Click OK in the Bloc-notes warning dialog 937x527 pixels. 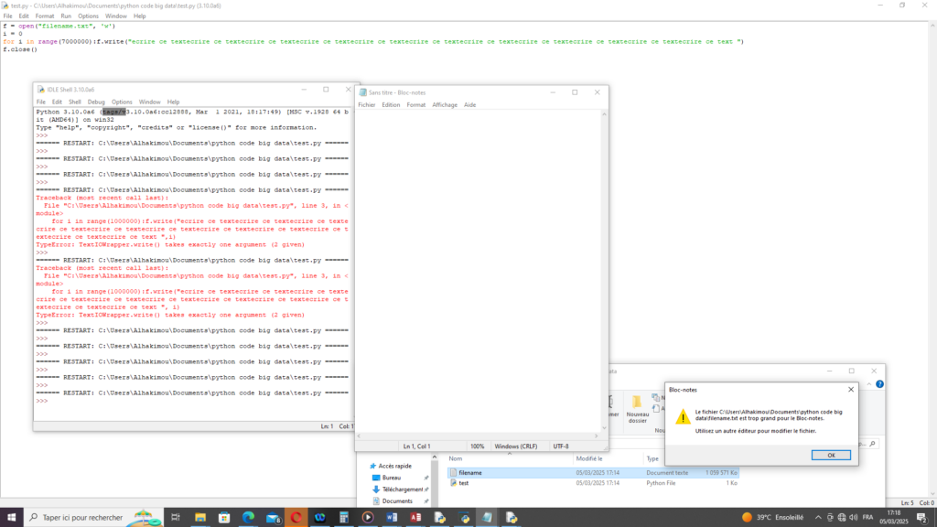click(x=831, y=455)
